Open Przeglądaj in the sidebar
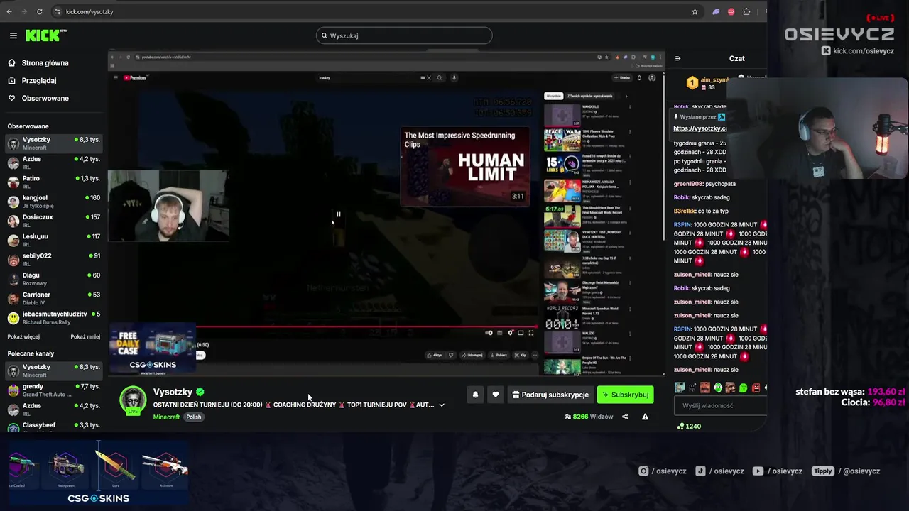Viewport: 909px width, 511px height. click(x=38, y=81)
